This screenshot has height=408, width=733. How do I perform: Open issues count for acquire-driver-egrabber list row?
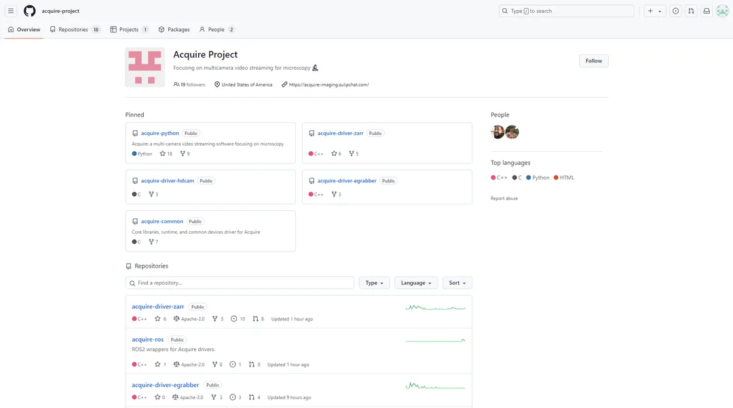tap(236, 397)
